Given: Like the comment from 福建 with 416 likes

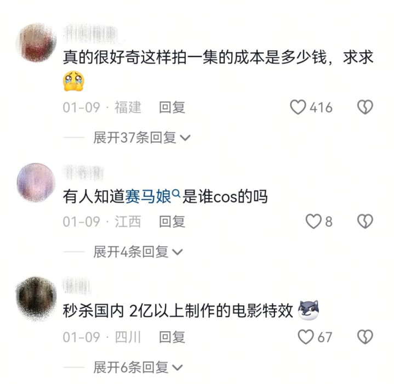Looking at the screenshot, I should pyautogui.click(x=298, y=108).
